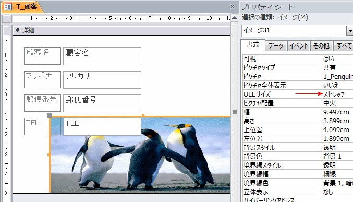This screenshot has height=202, width=353.
Task: Select the 顧客名 text box
Action: pyautogui.click(x=102, y=56)
